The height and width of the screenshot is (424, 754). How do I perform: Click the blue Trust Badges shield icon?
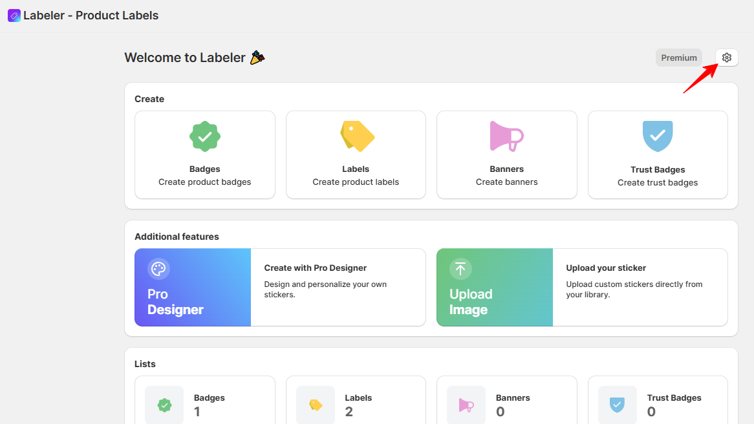[658, 136]
